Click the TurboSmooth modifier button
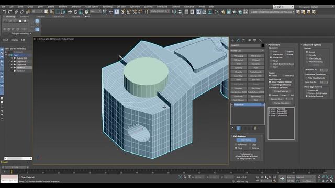The width and height of the screenshot is (335, 188). (256, 72)
